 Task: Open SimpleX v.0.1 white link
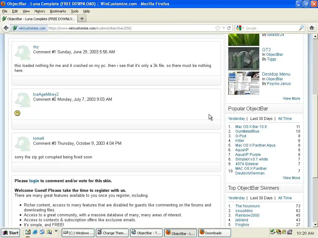pyautogui.click(x=252, y=159)
